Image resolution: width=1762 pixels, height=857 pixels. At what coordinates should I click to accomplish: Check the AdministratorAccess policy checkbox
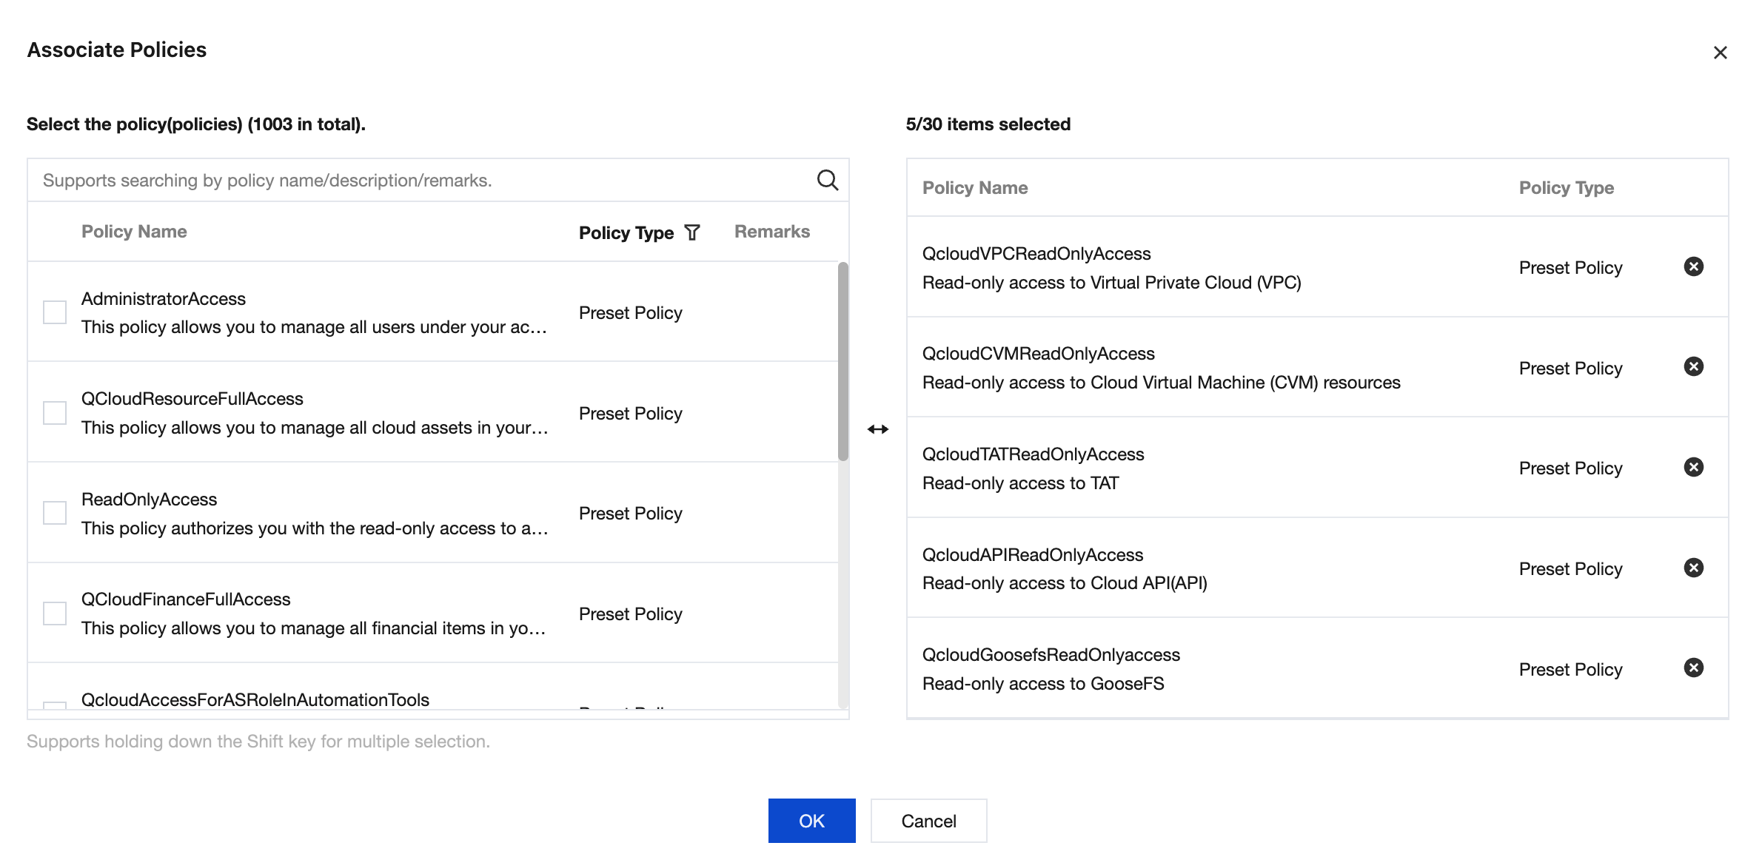[55, 312]
